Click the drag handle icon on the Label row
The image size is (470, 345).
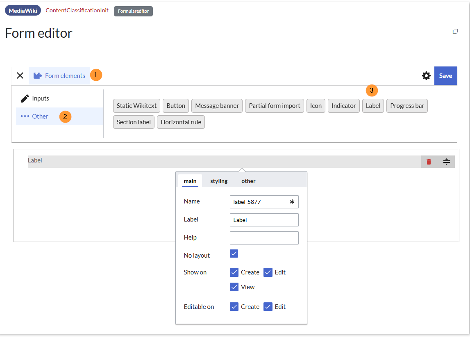click(446, 162)
